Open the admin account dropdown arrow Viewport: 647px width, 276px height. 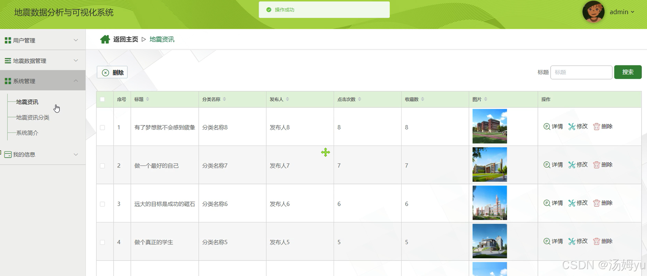pos(632,12)
